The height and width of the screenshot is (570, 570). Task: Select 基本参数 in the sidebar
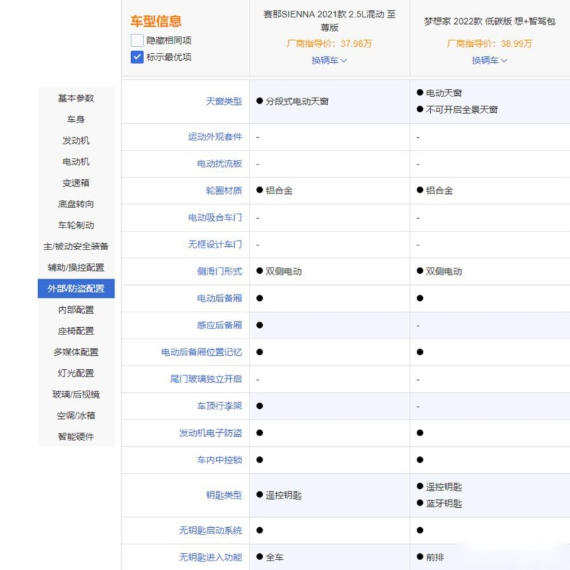click(x=76, y=98)
